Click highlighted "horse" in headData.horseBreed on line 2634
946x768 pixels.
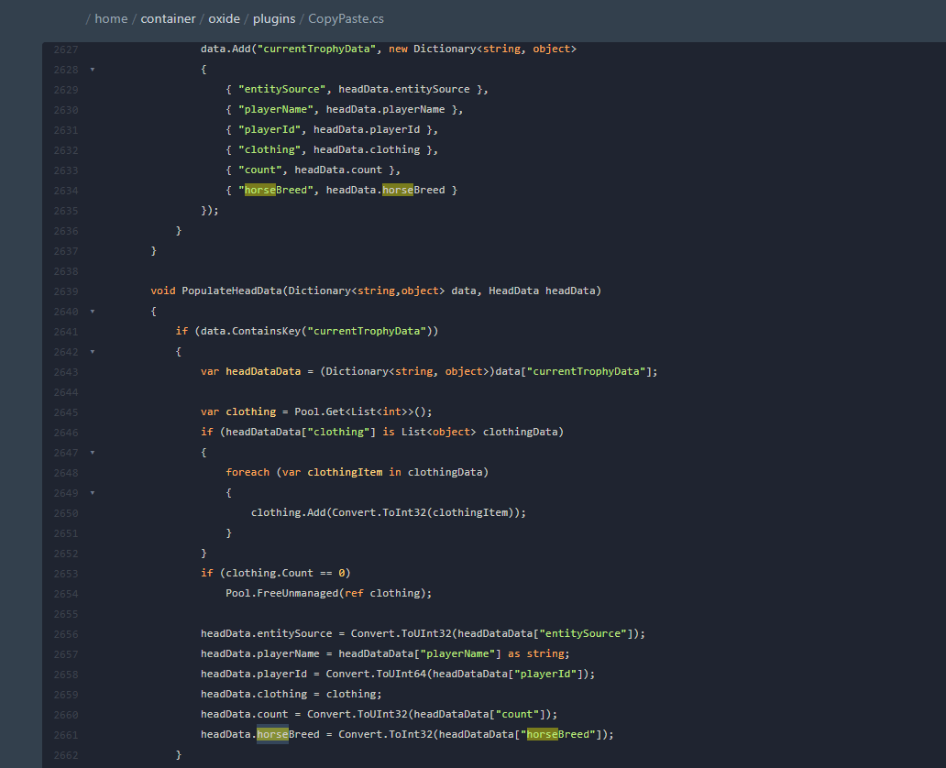click(398, 190)
